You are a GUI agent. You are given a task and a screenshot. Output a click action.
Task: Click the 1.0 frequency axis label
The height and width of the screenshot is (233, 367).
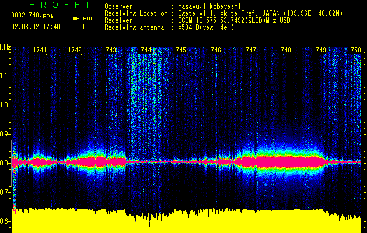[5, 105]
